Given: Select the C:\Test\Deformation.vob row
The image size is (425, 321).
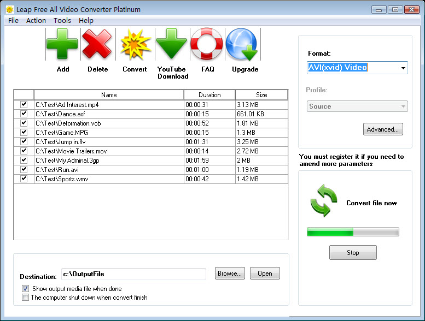Looking at the screenshot, I should click(x=151, y=123).
